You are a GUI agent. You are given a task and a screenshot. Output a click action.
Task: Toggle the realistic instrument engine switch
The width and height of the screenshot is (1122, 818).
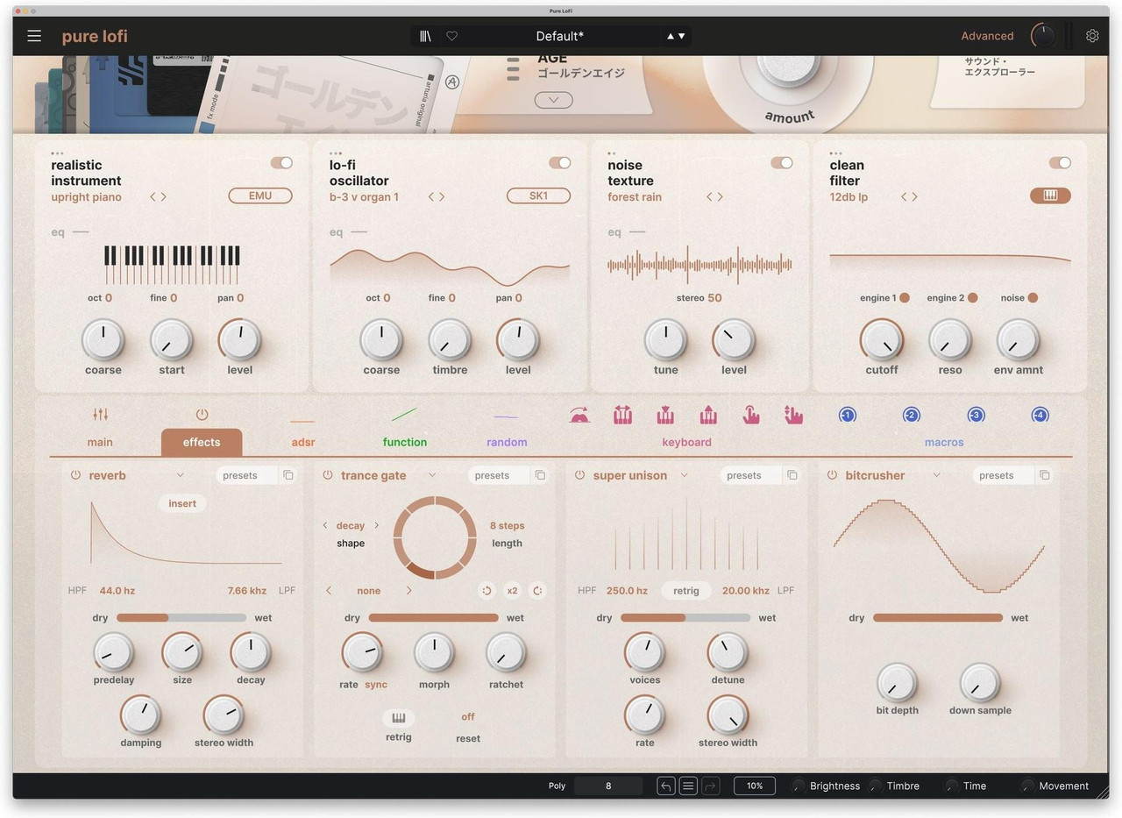coord(281,163)
